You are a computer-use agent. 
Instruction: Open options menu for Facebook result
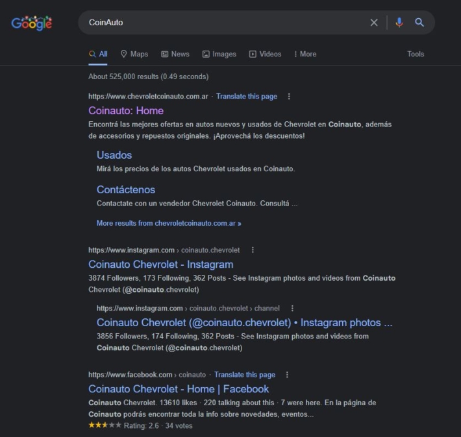click(x=287, y=375)
